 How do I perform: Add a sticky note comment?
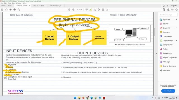(86, 10)
